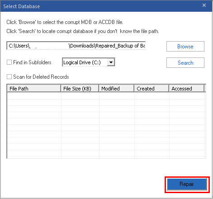Sort by Modified column header
Viewport: 213px width, 199px height.
[117, 89]
